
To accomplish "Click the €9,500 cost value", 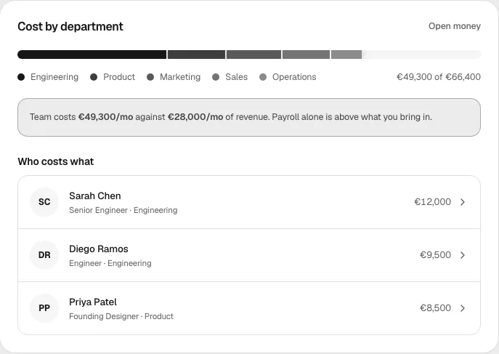I will [x=435, y=255].
